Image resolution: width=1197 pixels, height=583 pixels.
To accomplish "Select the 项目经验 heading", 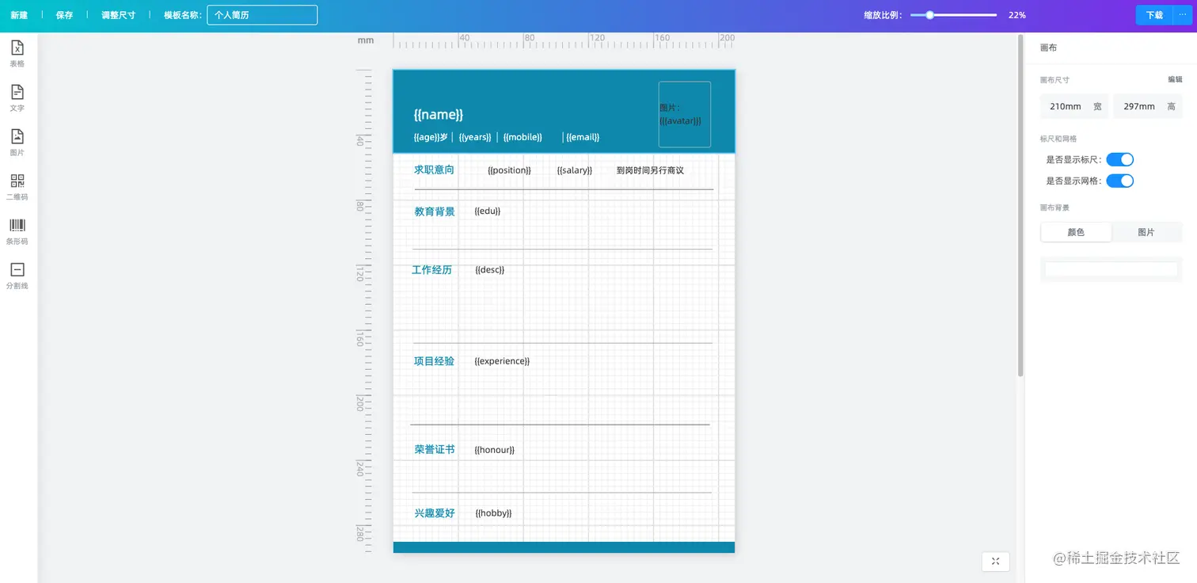I will (x=434, y=361).
